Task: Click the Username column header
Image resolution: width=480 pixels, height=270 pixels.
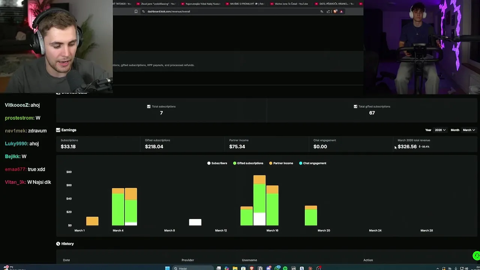Action: (249, 260)
